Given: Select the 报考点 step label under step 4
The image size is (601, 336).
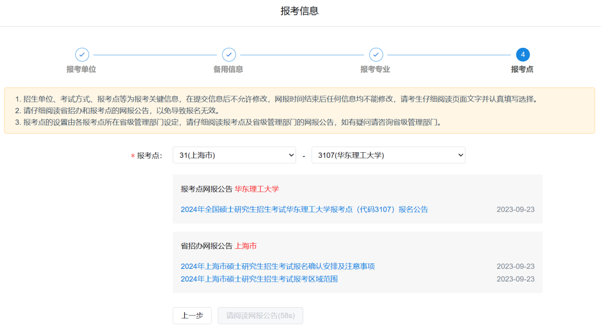Looking at the screenshot, I should tap(522, 69).
